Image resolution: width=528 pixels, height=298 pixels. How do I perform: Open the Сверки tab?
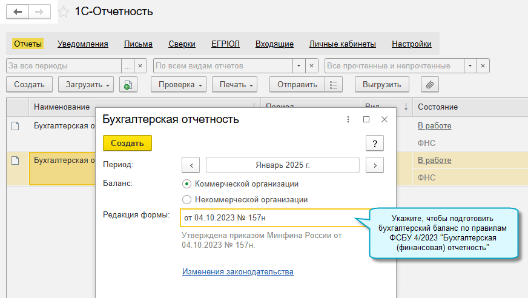point(182,44)
